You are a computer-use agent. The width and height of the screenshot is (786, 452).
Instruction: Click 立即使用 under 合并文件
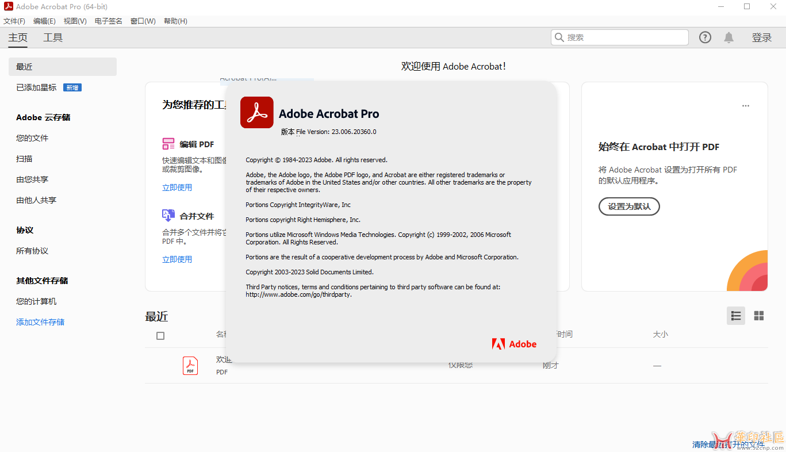click(177, 259)
